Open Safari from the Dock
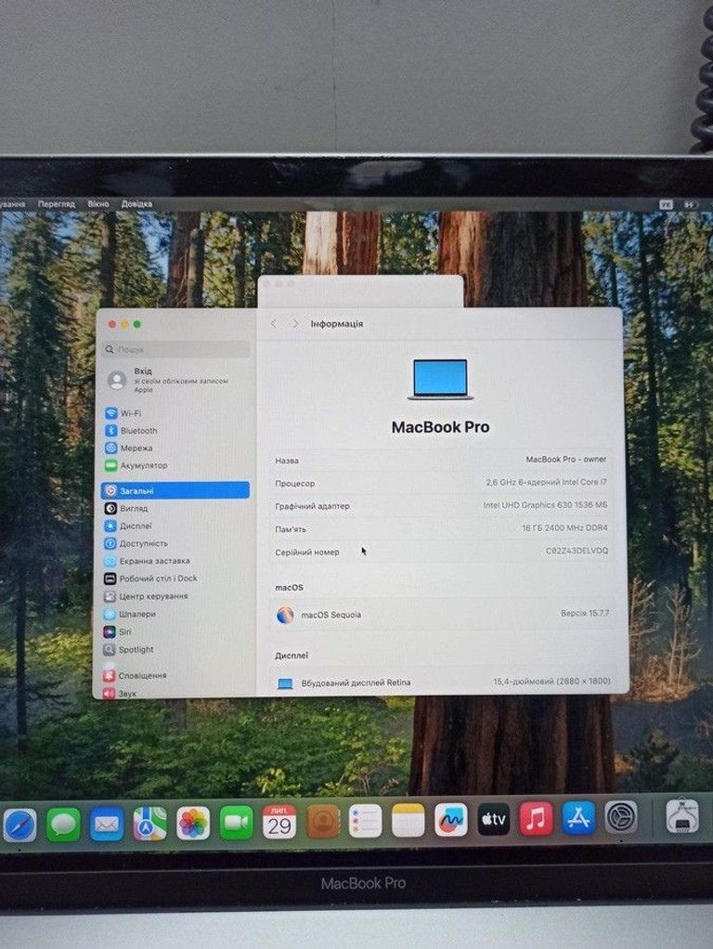The image size is (713, 949). pos(19,825)
